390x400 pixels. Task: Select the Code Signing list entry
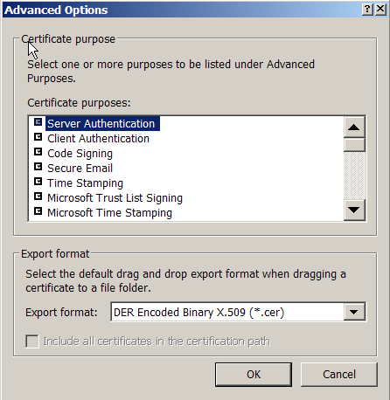(80, 154)
